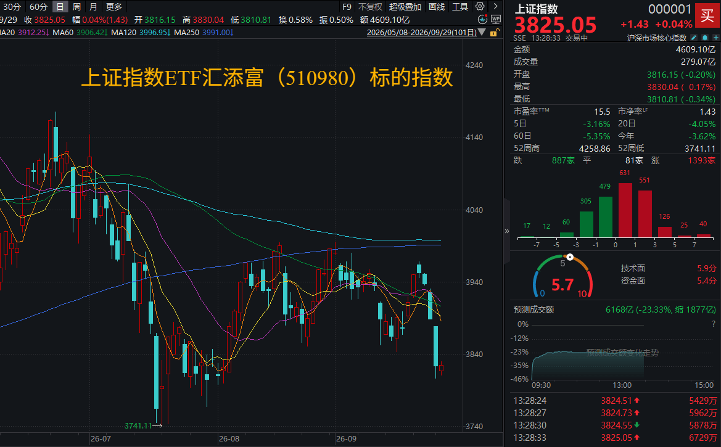Switch to the 60分 period tab
Viewport: 721px width, 447px height.
click(38, 6)
